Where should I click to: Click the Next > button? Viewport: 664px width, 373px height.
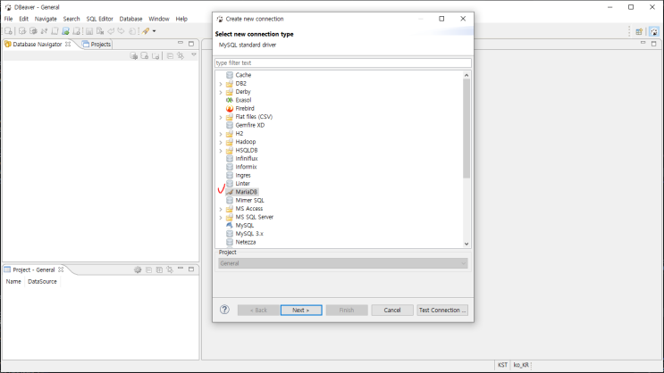(x=301, y=310)
